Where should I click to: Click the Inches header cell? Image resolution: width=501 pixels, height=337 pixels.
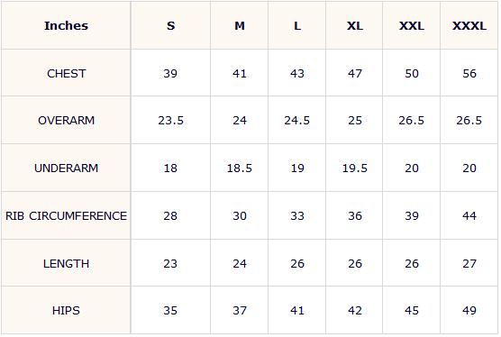tap(66, 25)
